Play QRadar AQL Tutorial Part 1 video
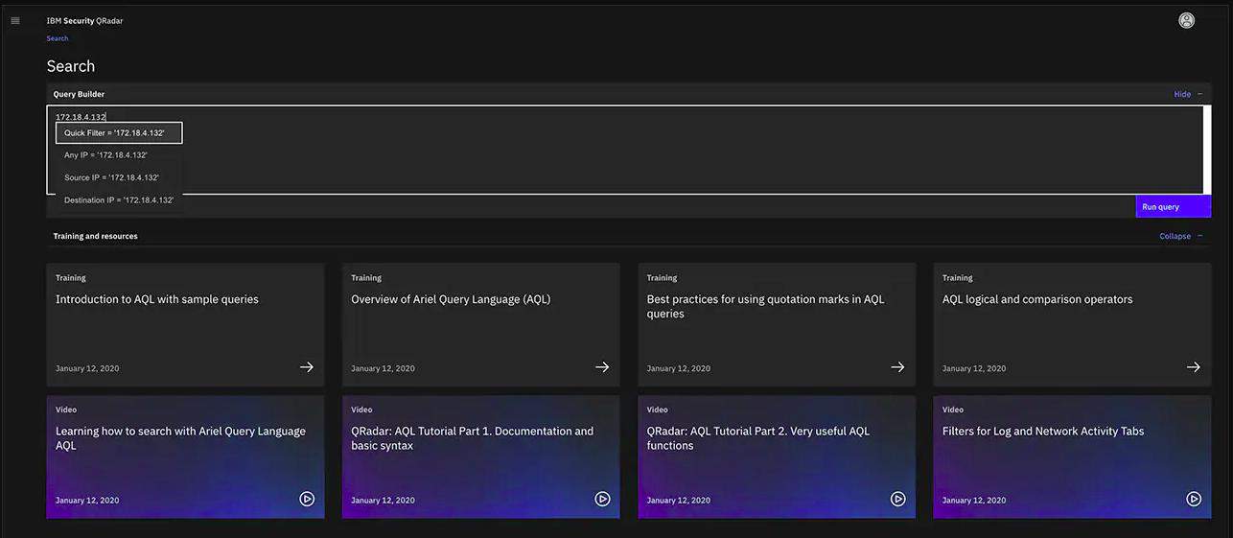Screen dimensions: 1233x538 [602, 499]
